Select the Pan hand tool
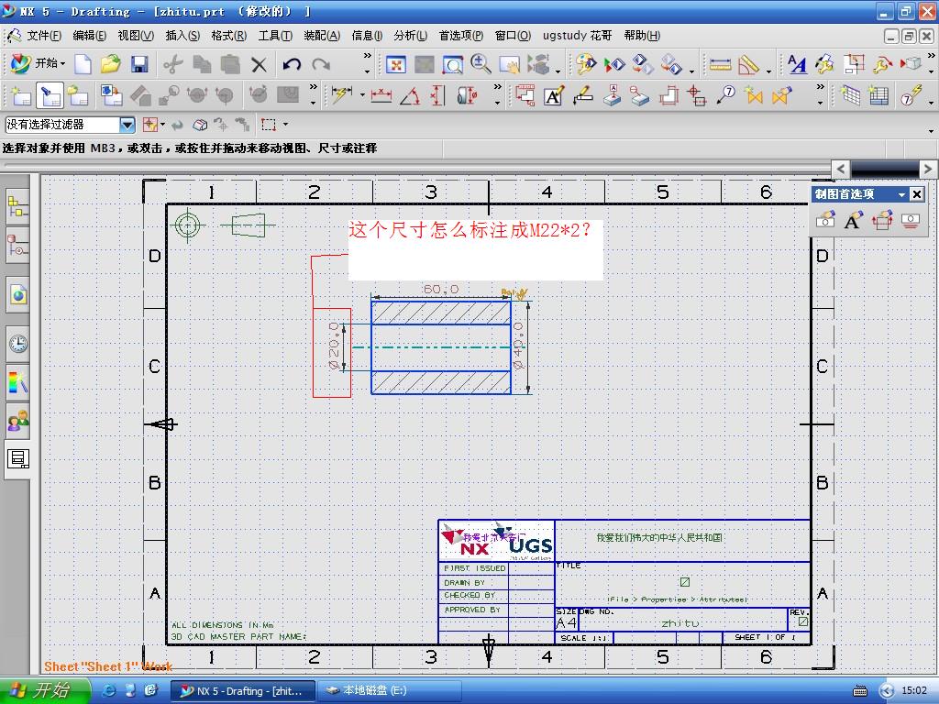Viewport: 939px width, 704px height. click(x=510, y=64)
